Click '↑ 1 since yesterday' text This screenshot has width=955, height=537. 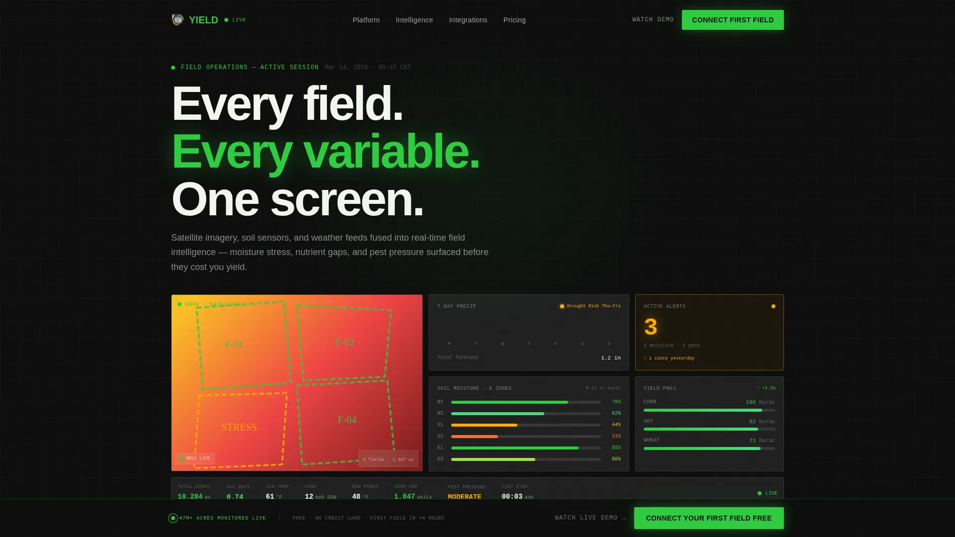[669, 358]
